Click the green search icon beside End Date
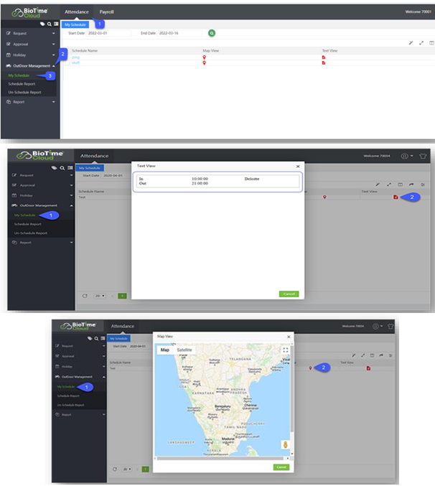 (211, 33)
